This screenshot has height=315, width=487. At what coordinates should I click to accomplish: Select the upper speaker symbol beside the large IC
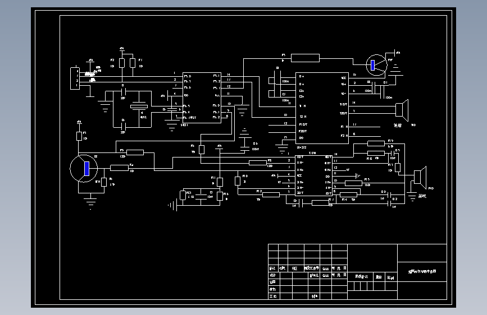[x=402, y=110]
